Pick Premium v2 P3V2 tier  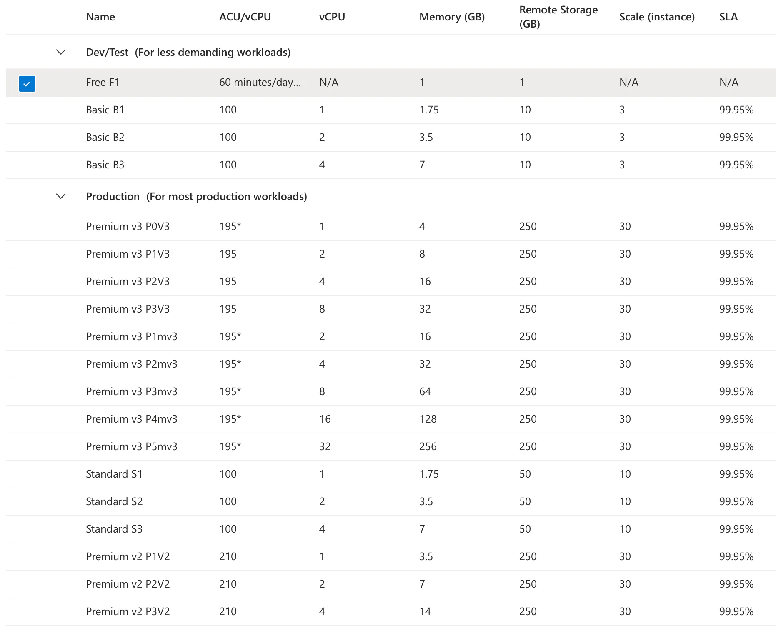pos(128,612)
